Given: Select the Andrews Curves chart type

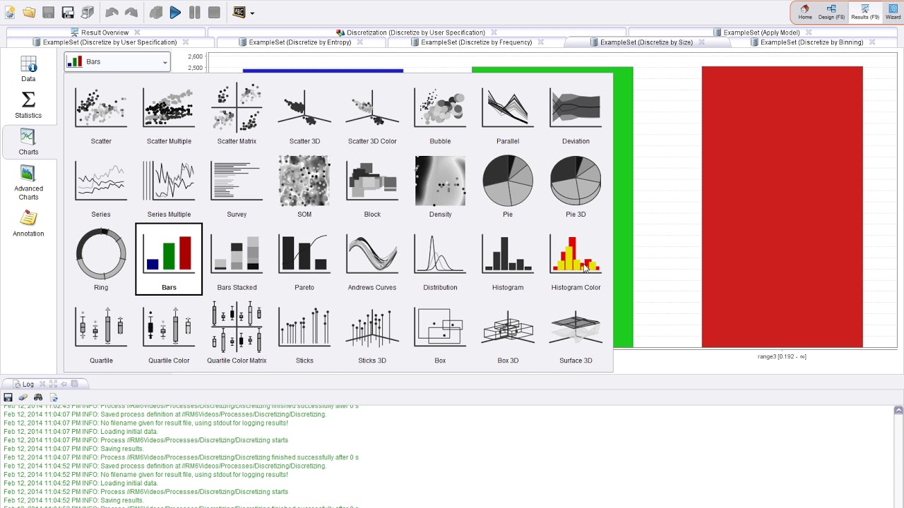Looking at the screenshot, I should coord(372,260).
